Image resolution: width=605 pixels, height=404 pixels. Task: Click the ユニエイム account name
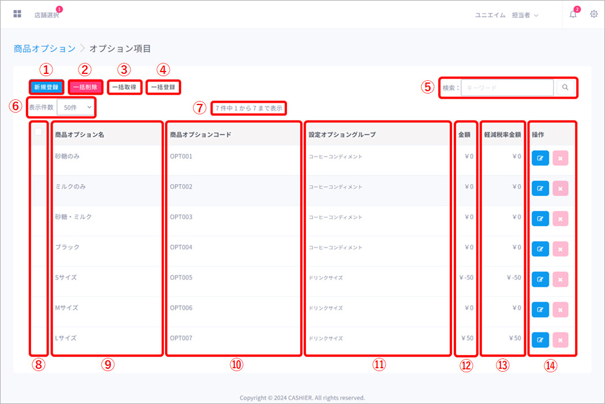[490, 15]
